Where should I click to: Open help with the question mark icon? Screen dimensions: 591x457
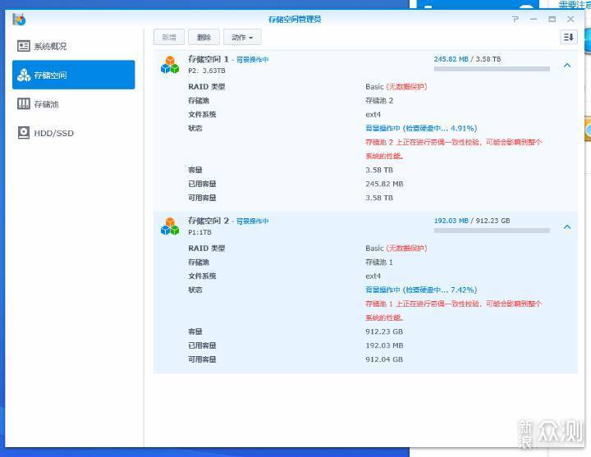[515, 19]
